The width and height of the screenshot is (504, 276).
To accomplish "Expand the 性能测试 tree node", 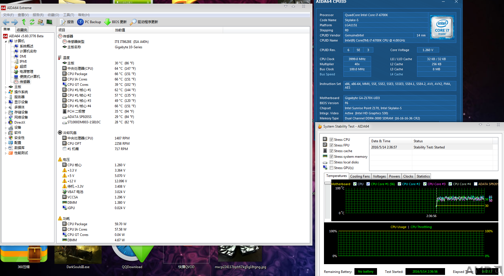I will pyautogui.click(x=6, y=153).
